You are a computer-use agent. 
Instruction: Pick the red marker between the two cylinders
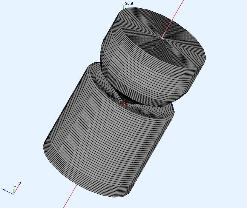[x=122, y=102]
